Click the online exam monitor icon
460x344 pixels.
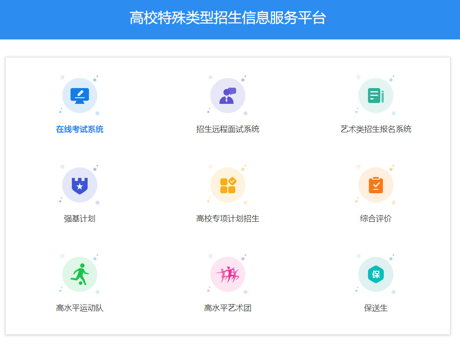(79, 96)
